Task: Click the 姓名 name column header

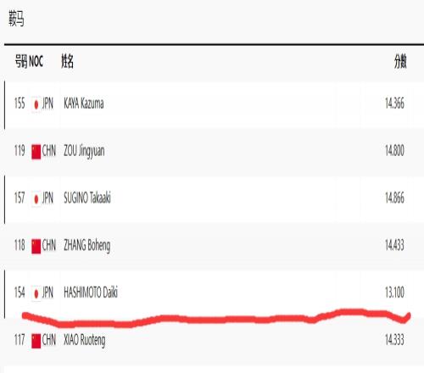Action: [67, 61]
